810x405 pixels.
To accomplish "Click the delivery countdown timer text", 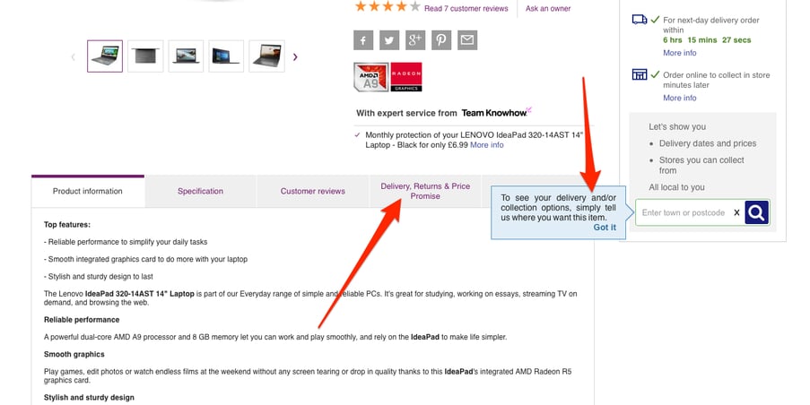I will (707, 39).
